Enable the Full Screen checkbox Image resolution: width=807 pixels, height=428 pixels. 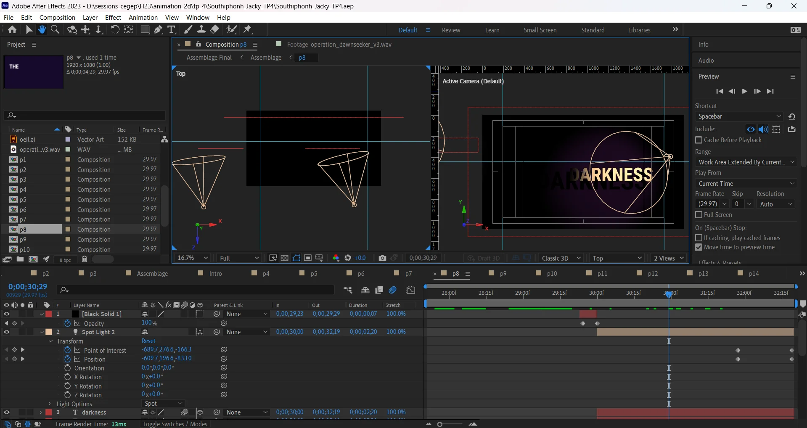699,215
